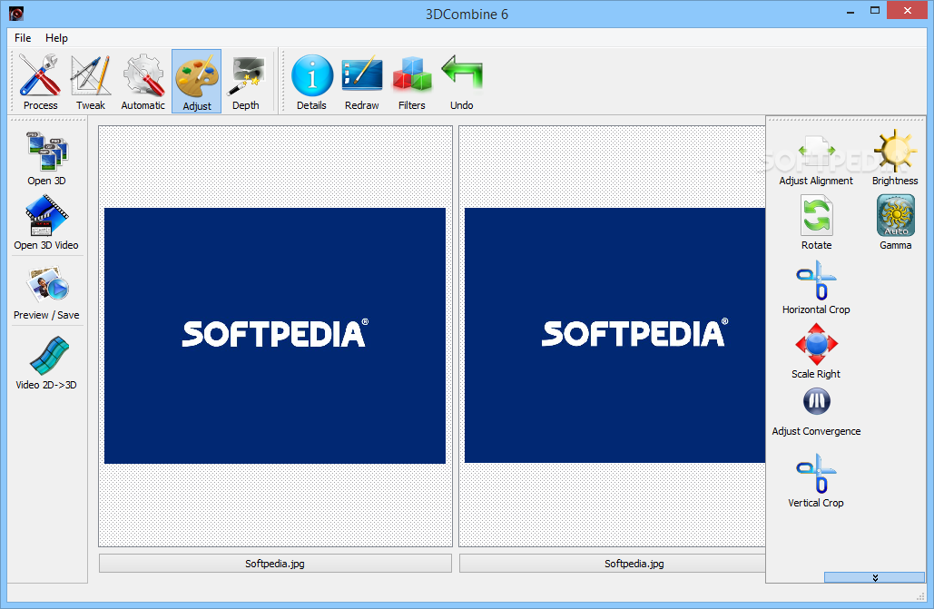The height and width of the screenshot is (609, 934).
Task: Open Adjust Convergence tool
Action: click(816, 412)
